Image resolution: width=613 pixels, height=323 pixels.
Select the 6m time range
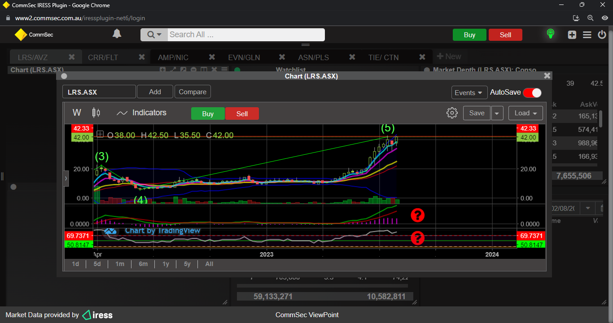[143, 264]
